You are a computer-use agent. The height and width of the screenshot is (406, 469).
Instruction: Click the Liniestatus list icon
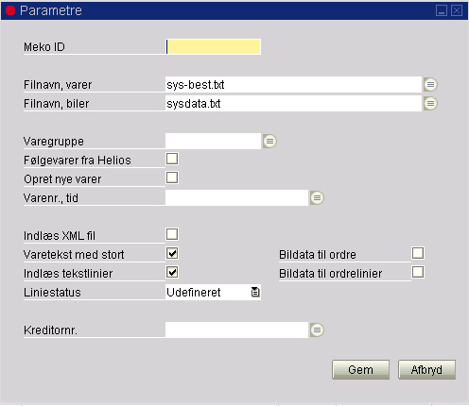pyautogui.click(x=255, y=292)
